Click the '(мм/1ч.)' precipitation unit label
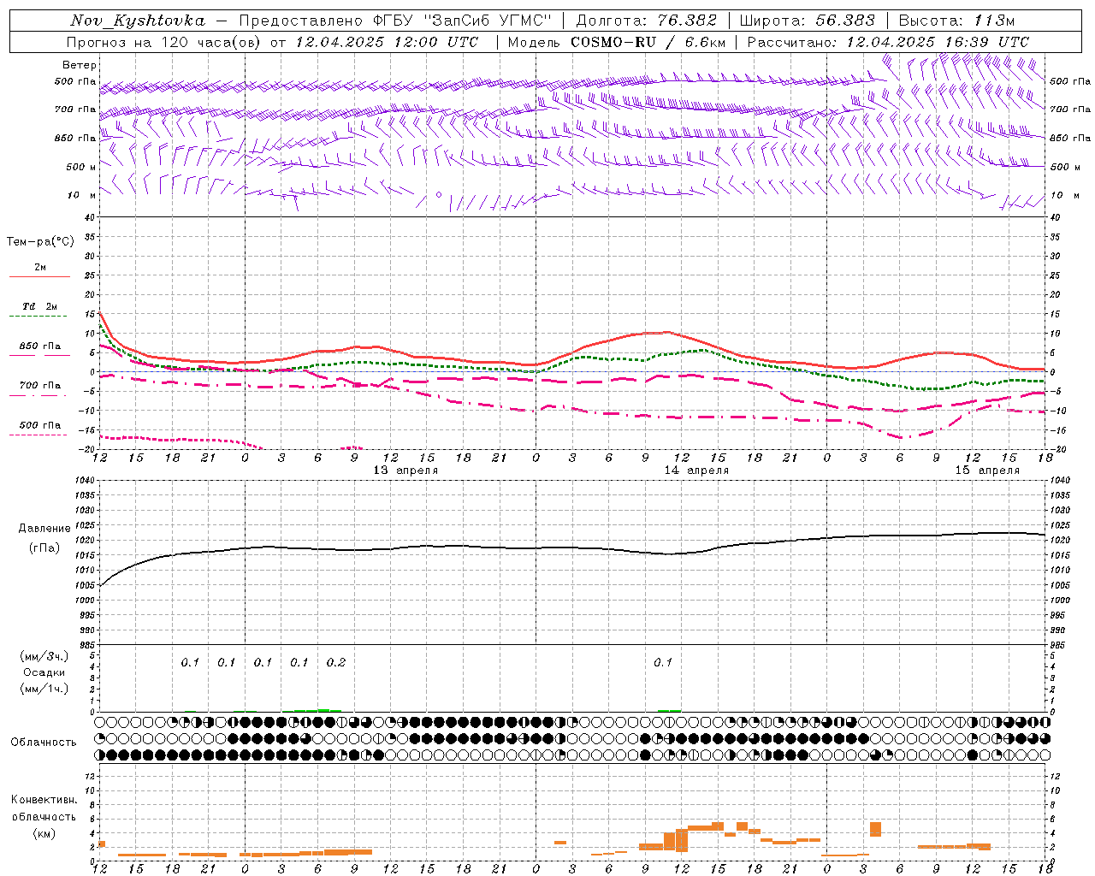The height and width of the screenshot is (876, 1095). pyautogui.click(x=44, y=689)
